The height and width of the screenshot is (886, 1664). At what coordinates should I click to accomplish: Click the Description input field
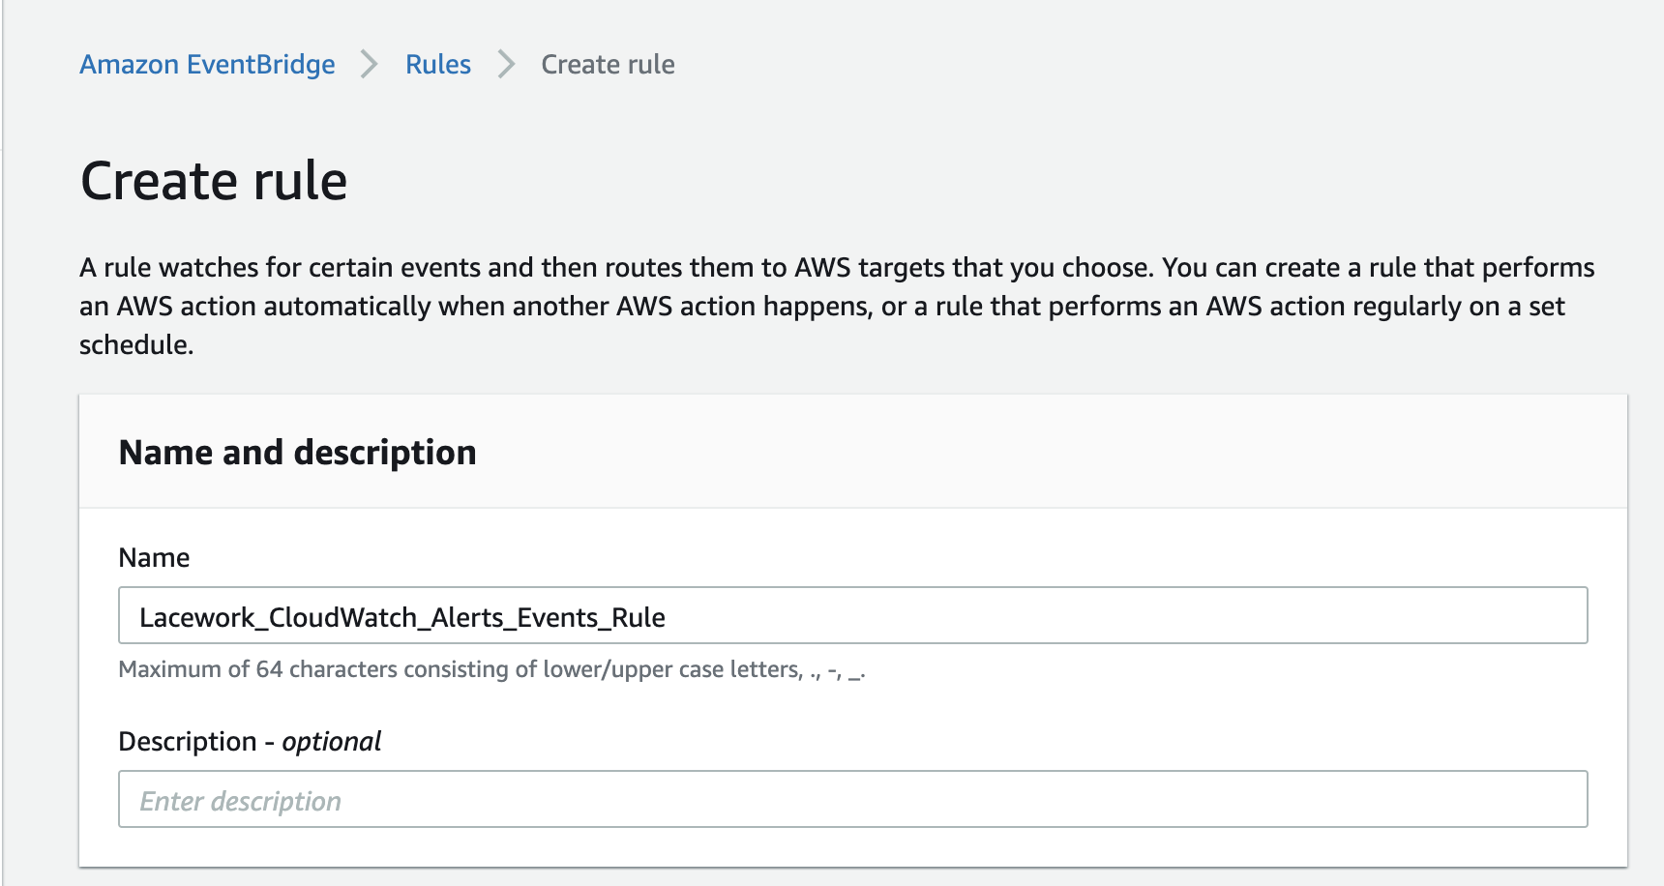[x=851, y=800]
